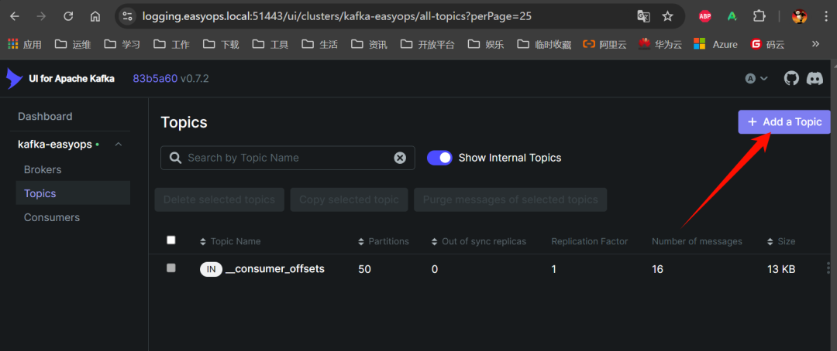Open the ABP Adblock extension
The height and width of the screenshot is (351, 837).
coord(704,16)
